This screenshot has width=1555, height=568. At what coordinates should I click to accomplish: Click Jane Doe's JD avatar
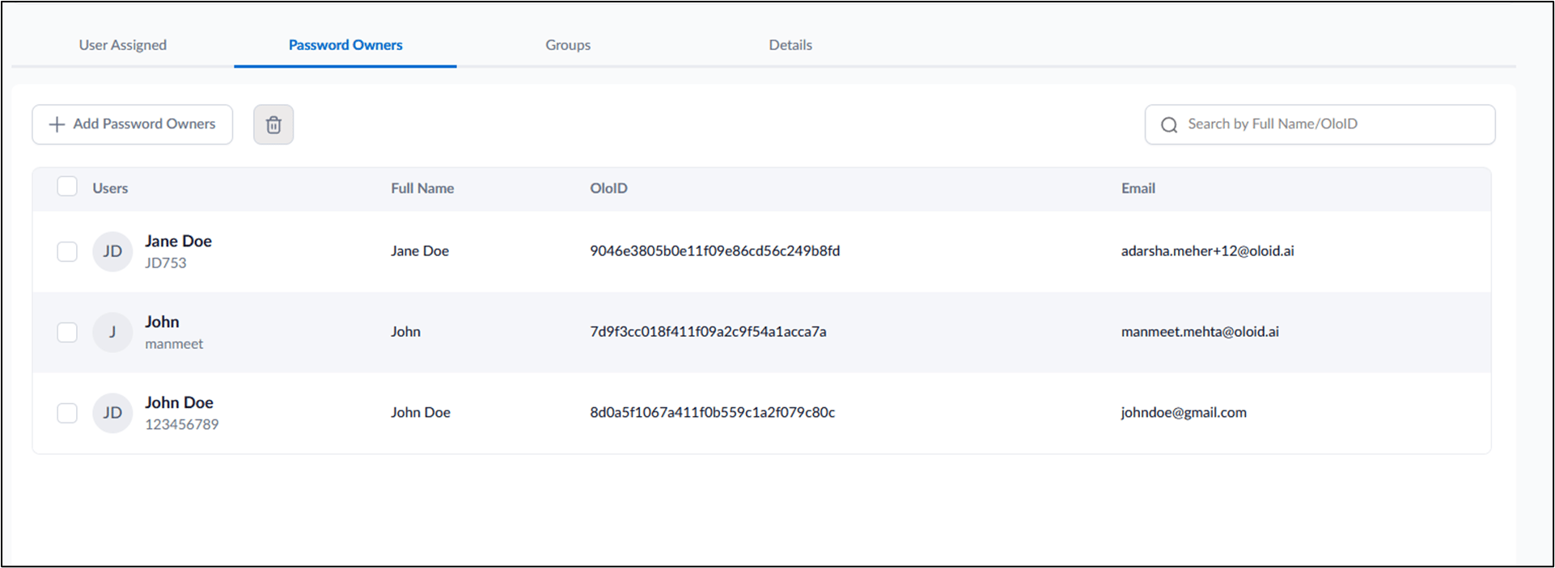click(x=112, y=251)
